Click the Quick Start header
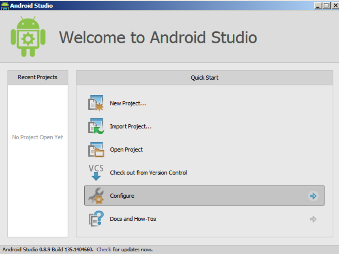This screenshot has width=339, height=254. pyautogui.click(x=204, y=78)
